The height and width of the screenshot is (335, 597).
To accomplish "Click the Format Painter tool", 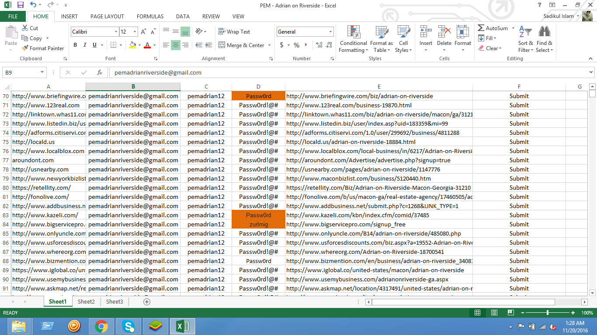I will (43, 48).
